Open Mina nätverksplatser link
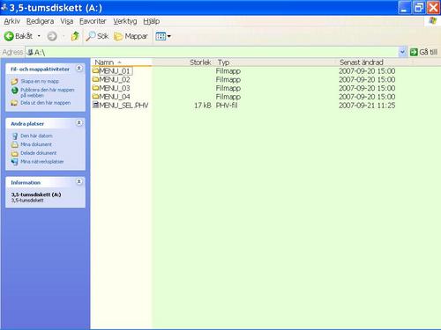 click(42, 162)
